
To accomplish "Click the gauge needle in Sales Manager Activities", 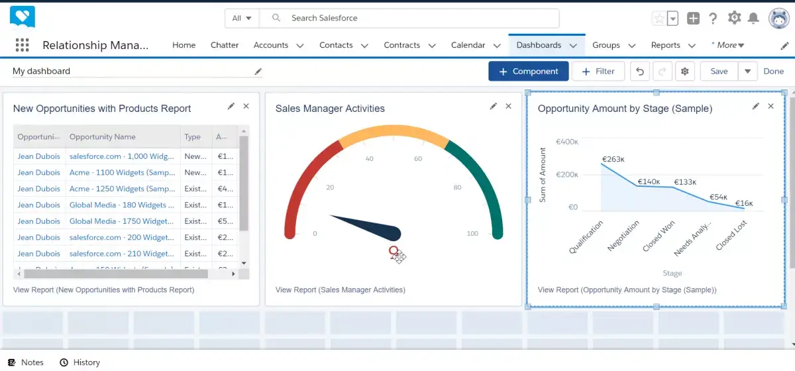I will point(366,227).
